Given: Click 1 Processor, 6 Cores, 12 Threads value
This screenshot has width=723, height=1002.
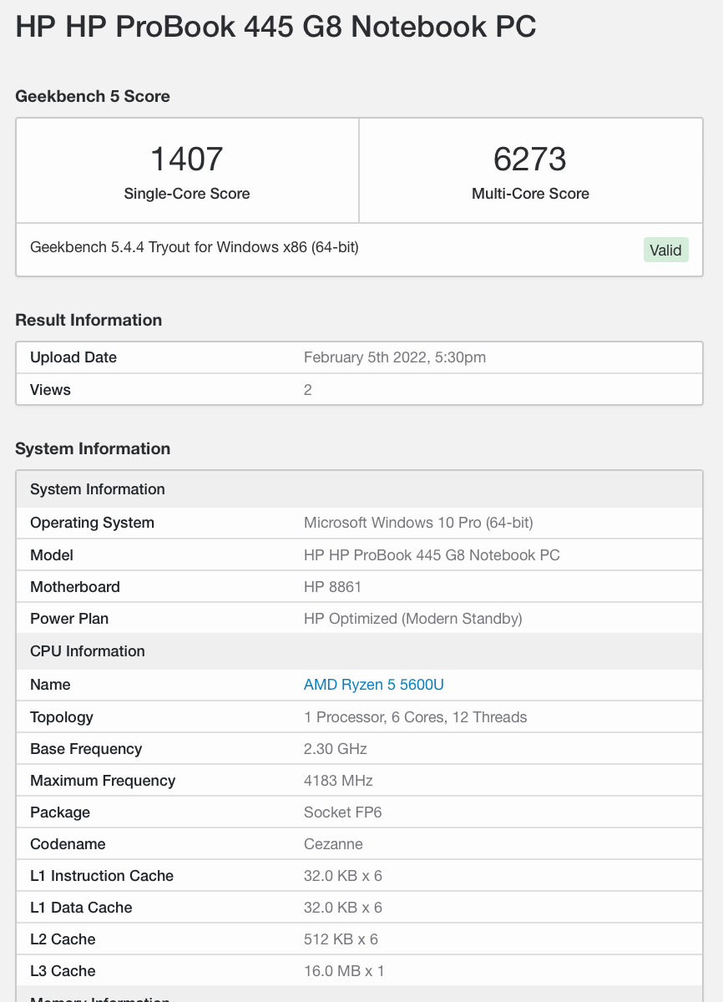Looking at the screenshot, I should point(416,717).
